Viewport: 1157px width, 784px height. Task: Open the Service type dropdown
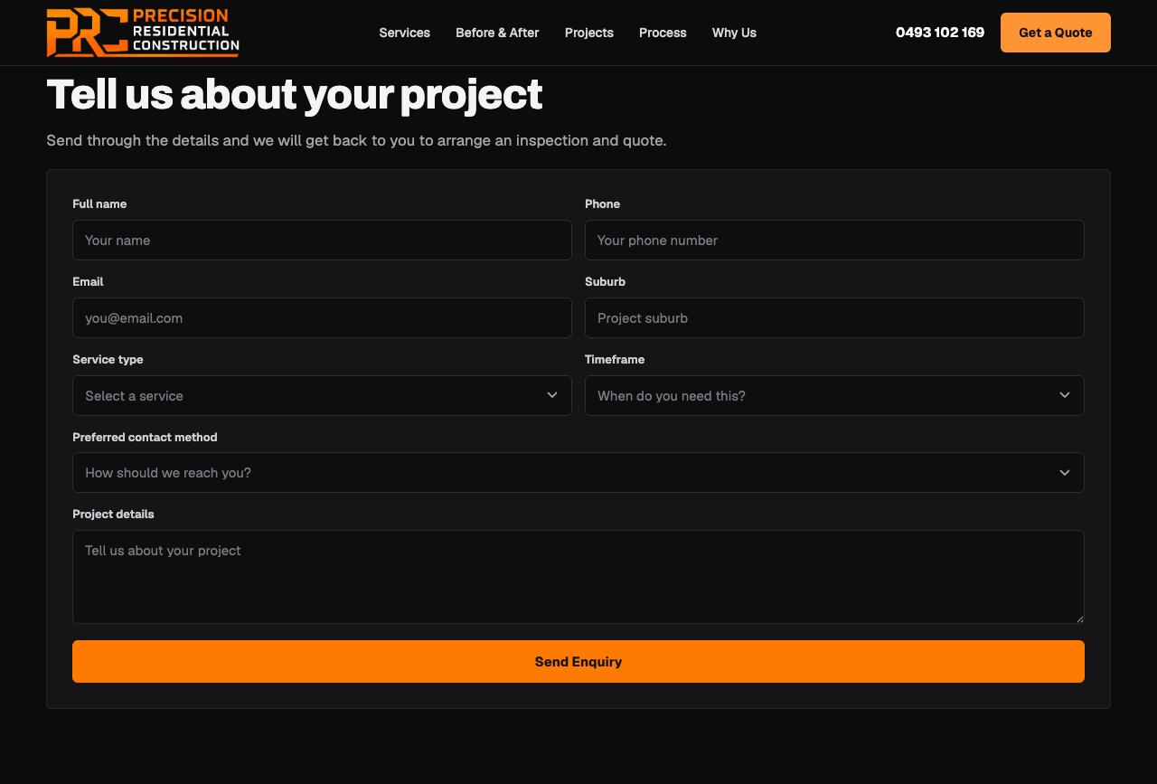322,396
